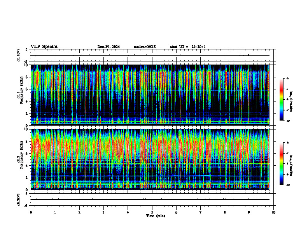Image resolution: width=308 pixels, height=238 pixels.
Task: Click the "-6" value on ch.1 colorbar
Action: point(287,78)
